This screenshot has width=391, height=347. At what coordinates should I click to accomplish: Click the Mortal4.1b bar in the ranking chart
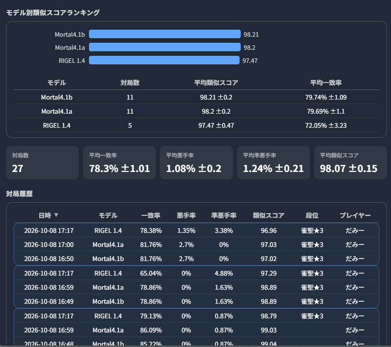point(164,34)
